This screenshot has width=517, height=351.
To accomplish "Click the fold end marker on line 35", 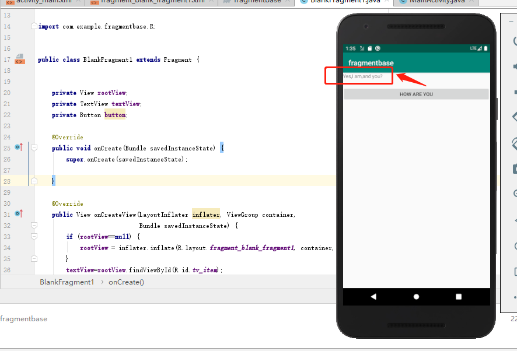I will tap(34, 258).
